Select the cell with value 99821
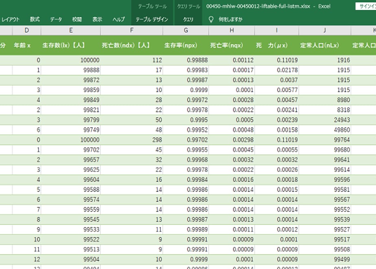Viewport: 376px width, 269px height. pyautogui.click(x=71, y=110)
